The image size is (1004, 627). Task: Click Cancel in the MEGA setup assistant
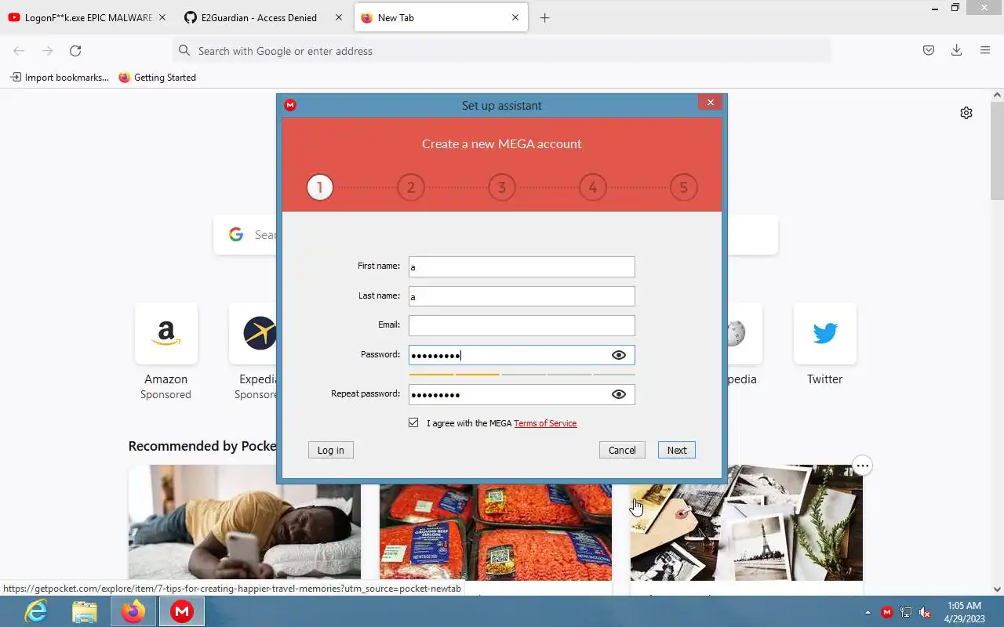(622, 450)
